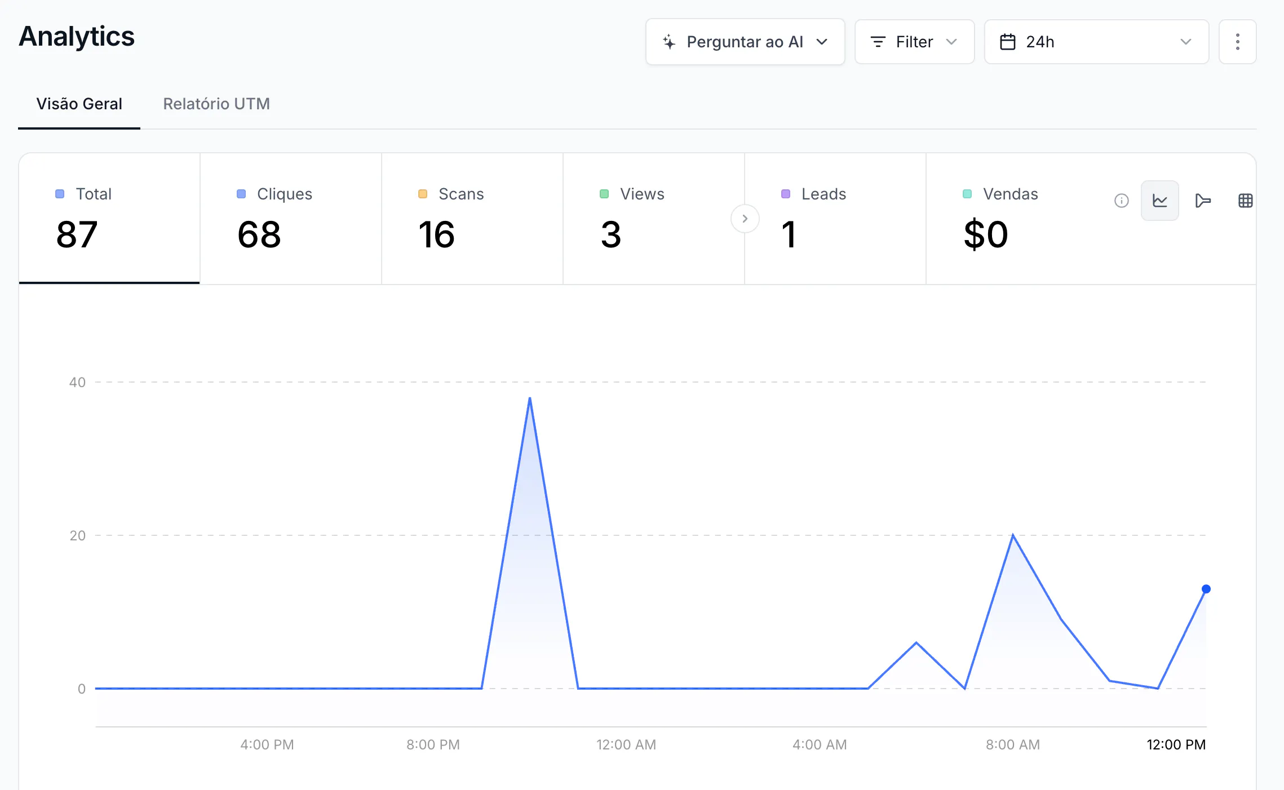1284x790 pixels.
Task: Click the info circle icon
Action: click(1121, 201)
